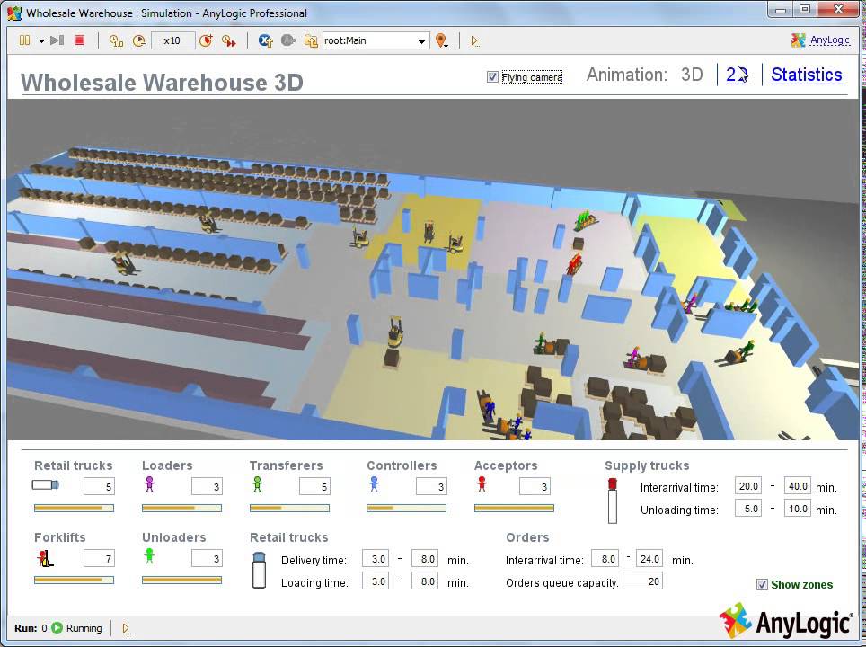The height and width of the screenshot is (647, 866).
Task: Click the Unloaders count field
Action: (208, 559)
